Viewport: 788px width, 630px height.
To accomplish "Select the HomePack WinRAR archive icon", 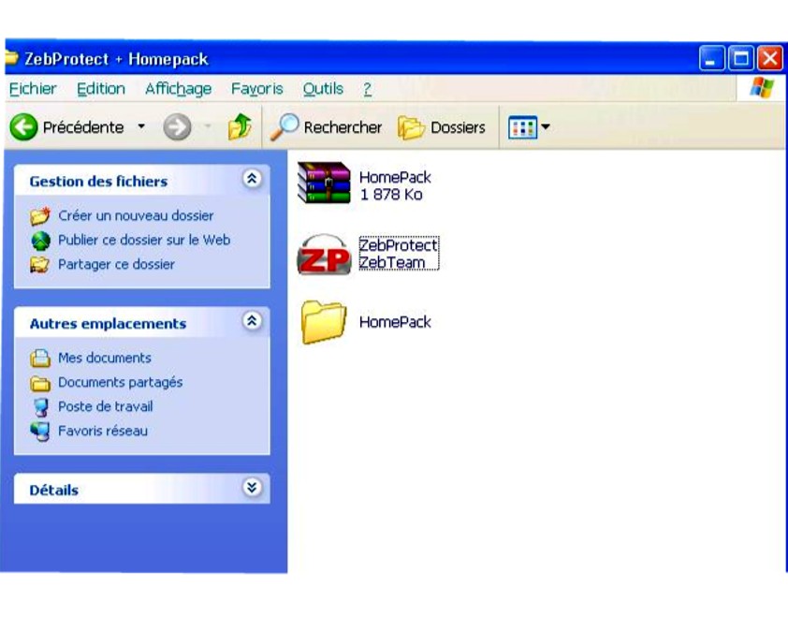I will tap(324, 183).
